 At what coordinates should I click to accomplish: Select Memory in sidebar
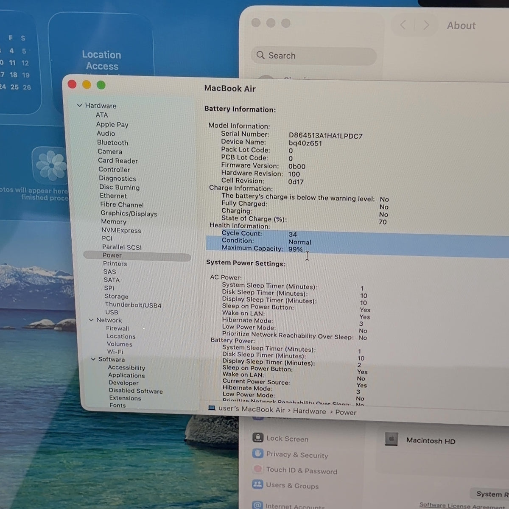114,221
